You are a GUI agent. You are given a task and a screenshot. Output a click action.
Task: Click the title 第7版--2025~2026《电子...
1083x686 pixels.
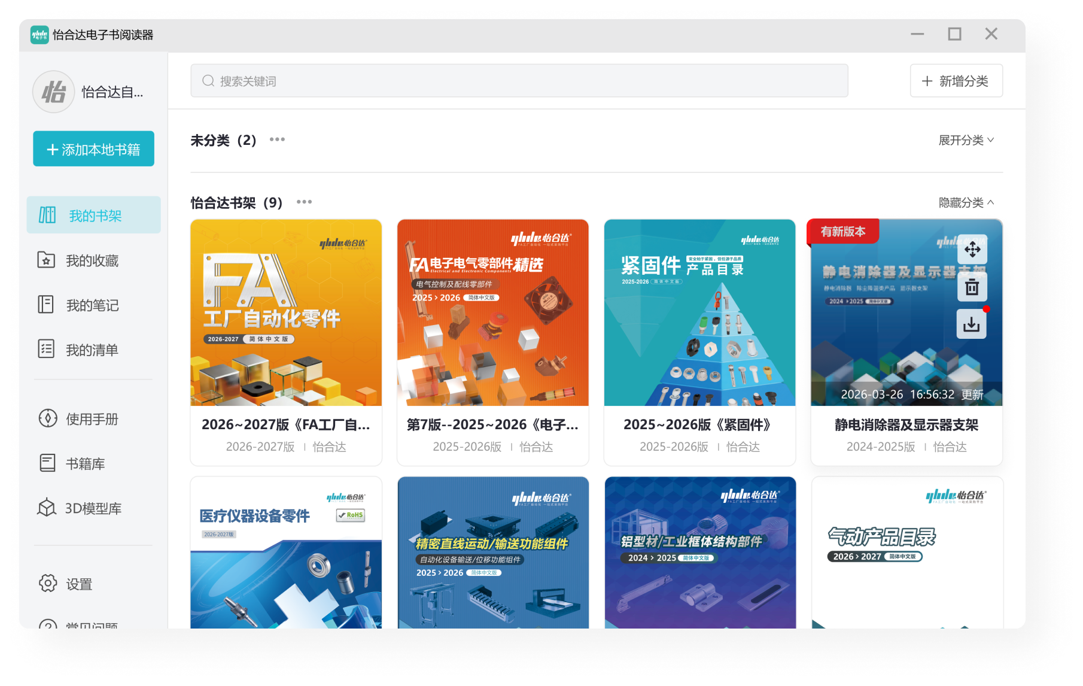pos(493,424)
